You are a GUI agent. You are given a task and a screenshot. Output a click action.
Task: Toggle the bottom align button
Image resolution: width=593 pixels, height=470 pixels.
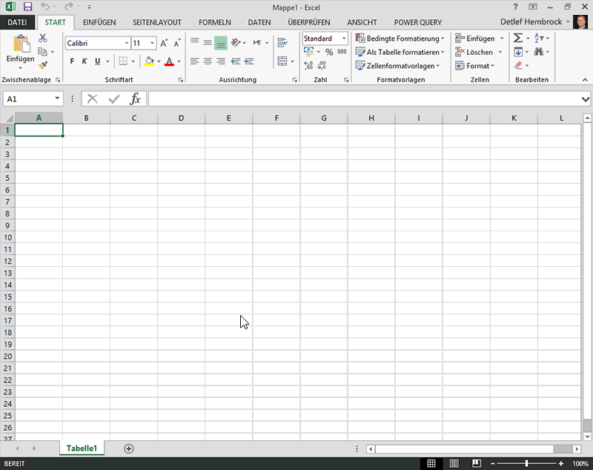click(x=220, y=43)
